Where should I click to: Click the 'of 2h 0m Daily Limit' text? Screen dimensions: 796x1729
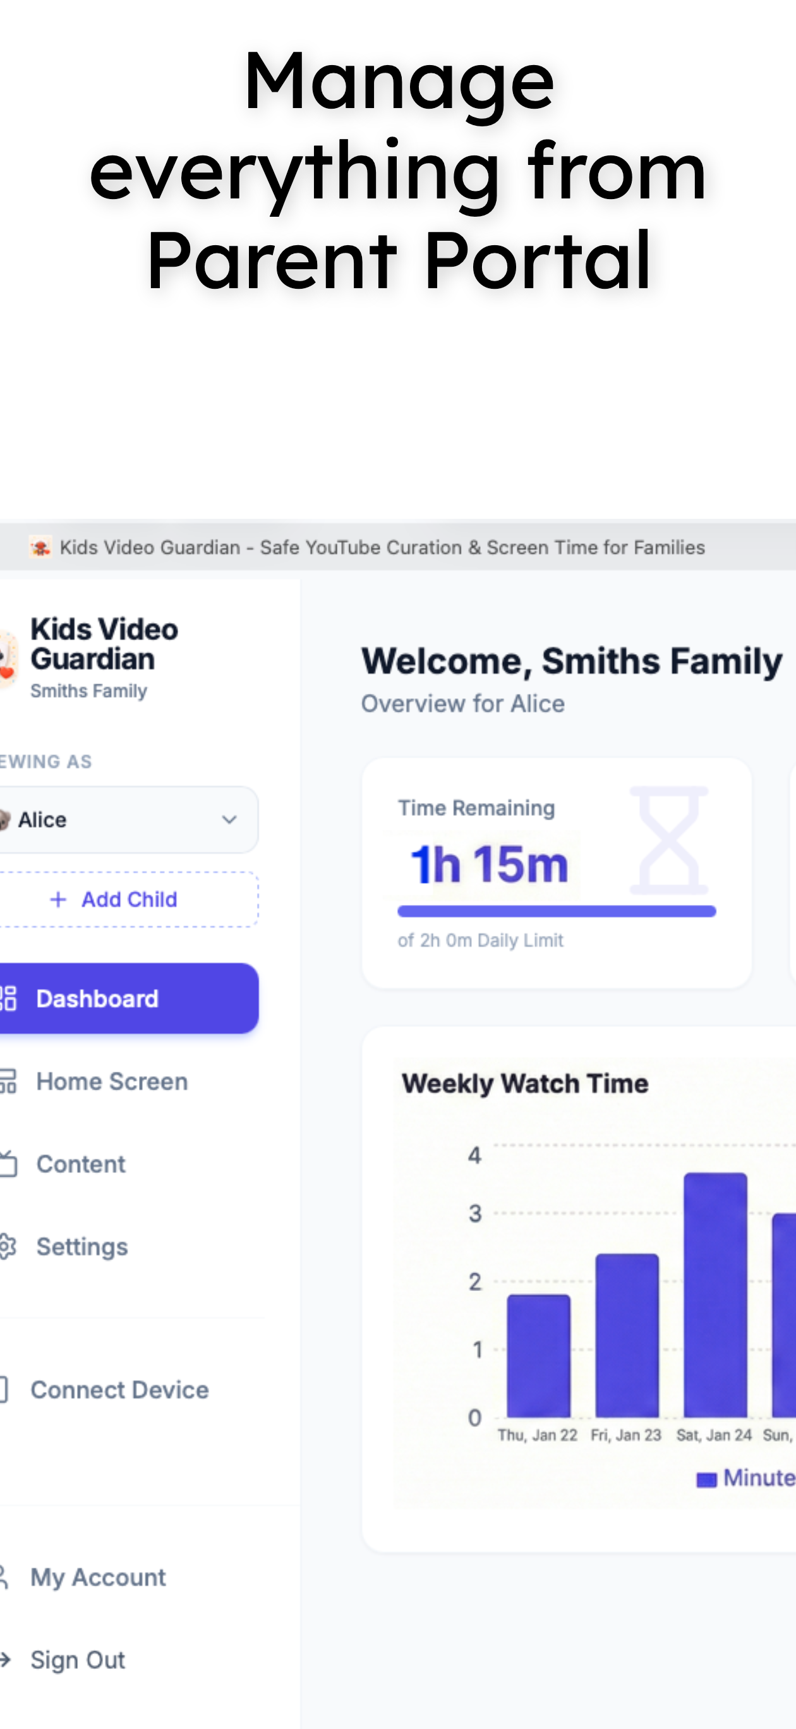[481, 940]
